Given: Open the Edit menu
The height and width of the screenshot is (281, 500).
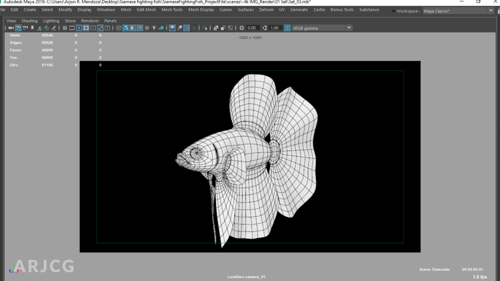Looking at the screenshot, I should coord(14,10).
